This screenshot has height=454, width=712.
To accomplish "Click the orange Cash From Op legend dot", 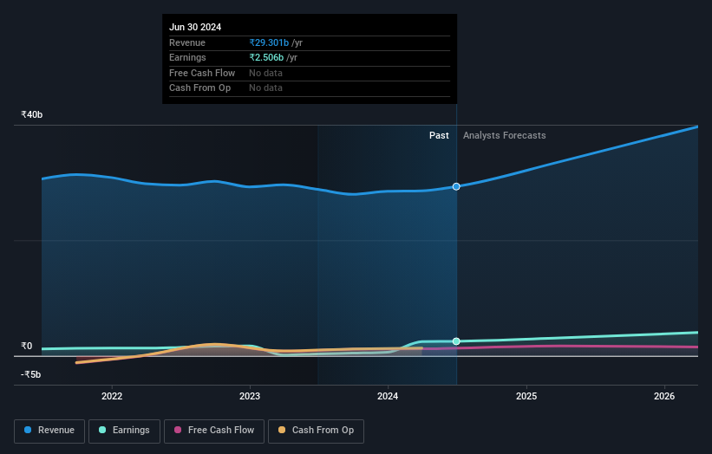I will 282,430.
